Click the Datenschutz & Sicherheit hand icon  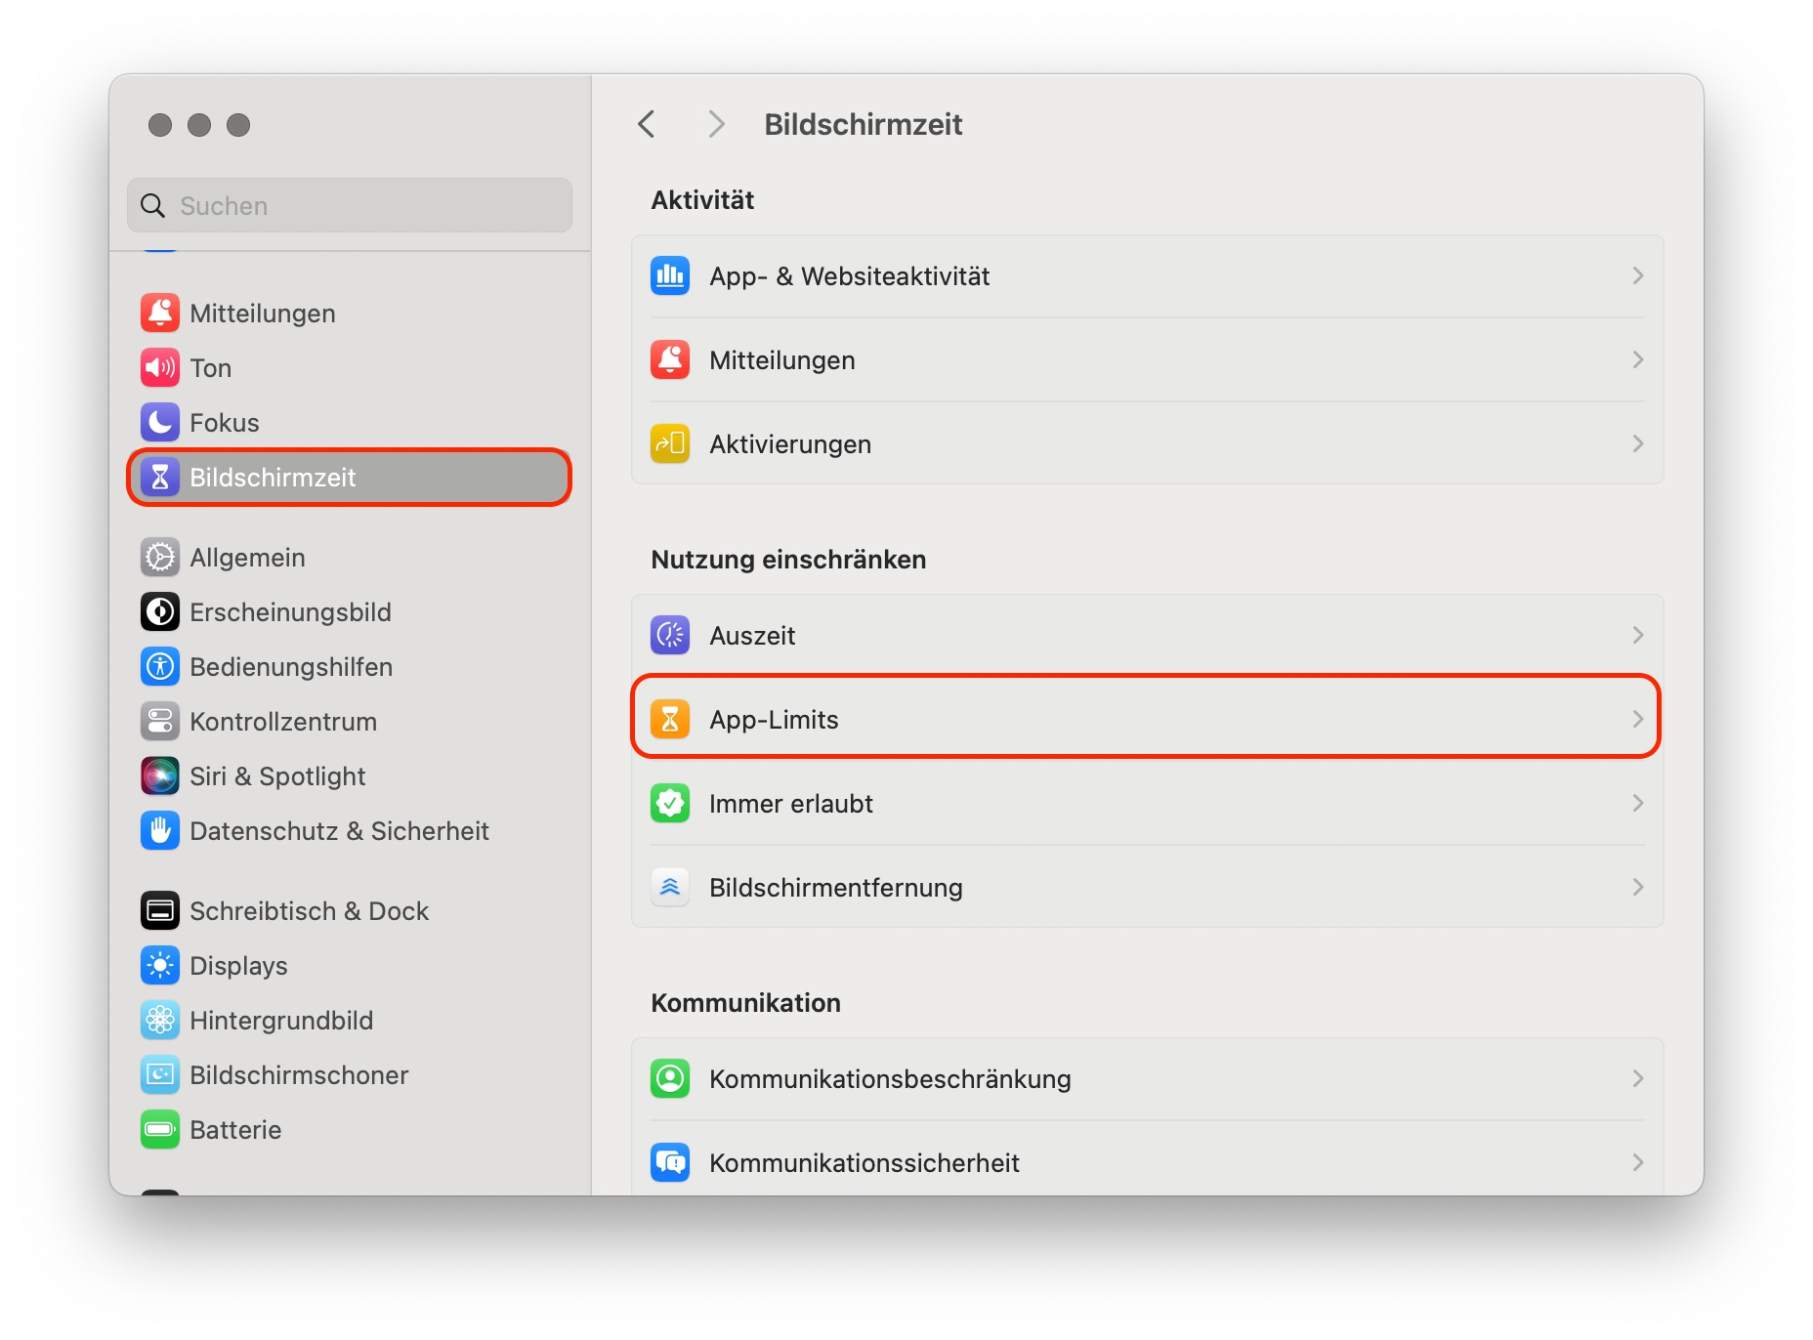[x=160, y=831]
